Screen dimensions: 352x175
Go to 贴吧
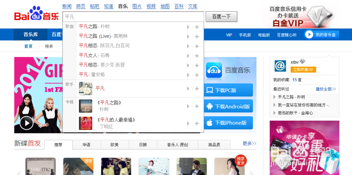pyautogui.click(x=94, y=6)
